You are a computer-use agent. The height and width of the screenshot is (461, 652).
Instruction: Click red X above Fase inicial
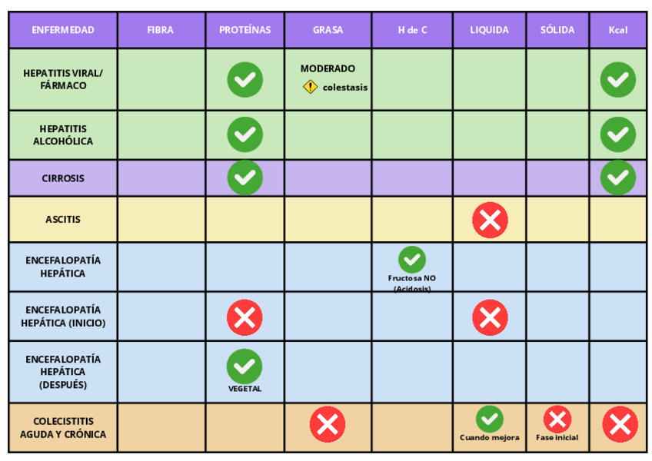click(557, 420)
